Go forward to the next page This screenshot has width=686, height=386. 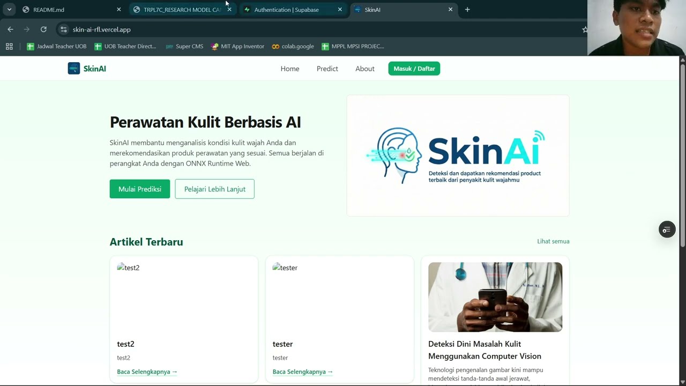click(27, 29)
